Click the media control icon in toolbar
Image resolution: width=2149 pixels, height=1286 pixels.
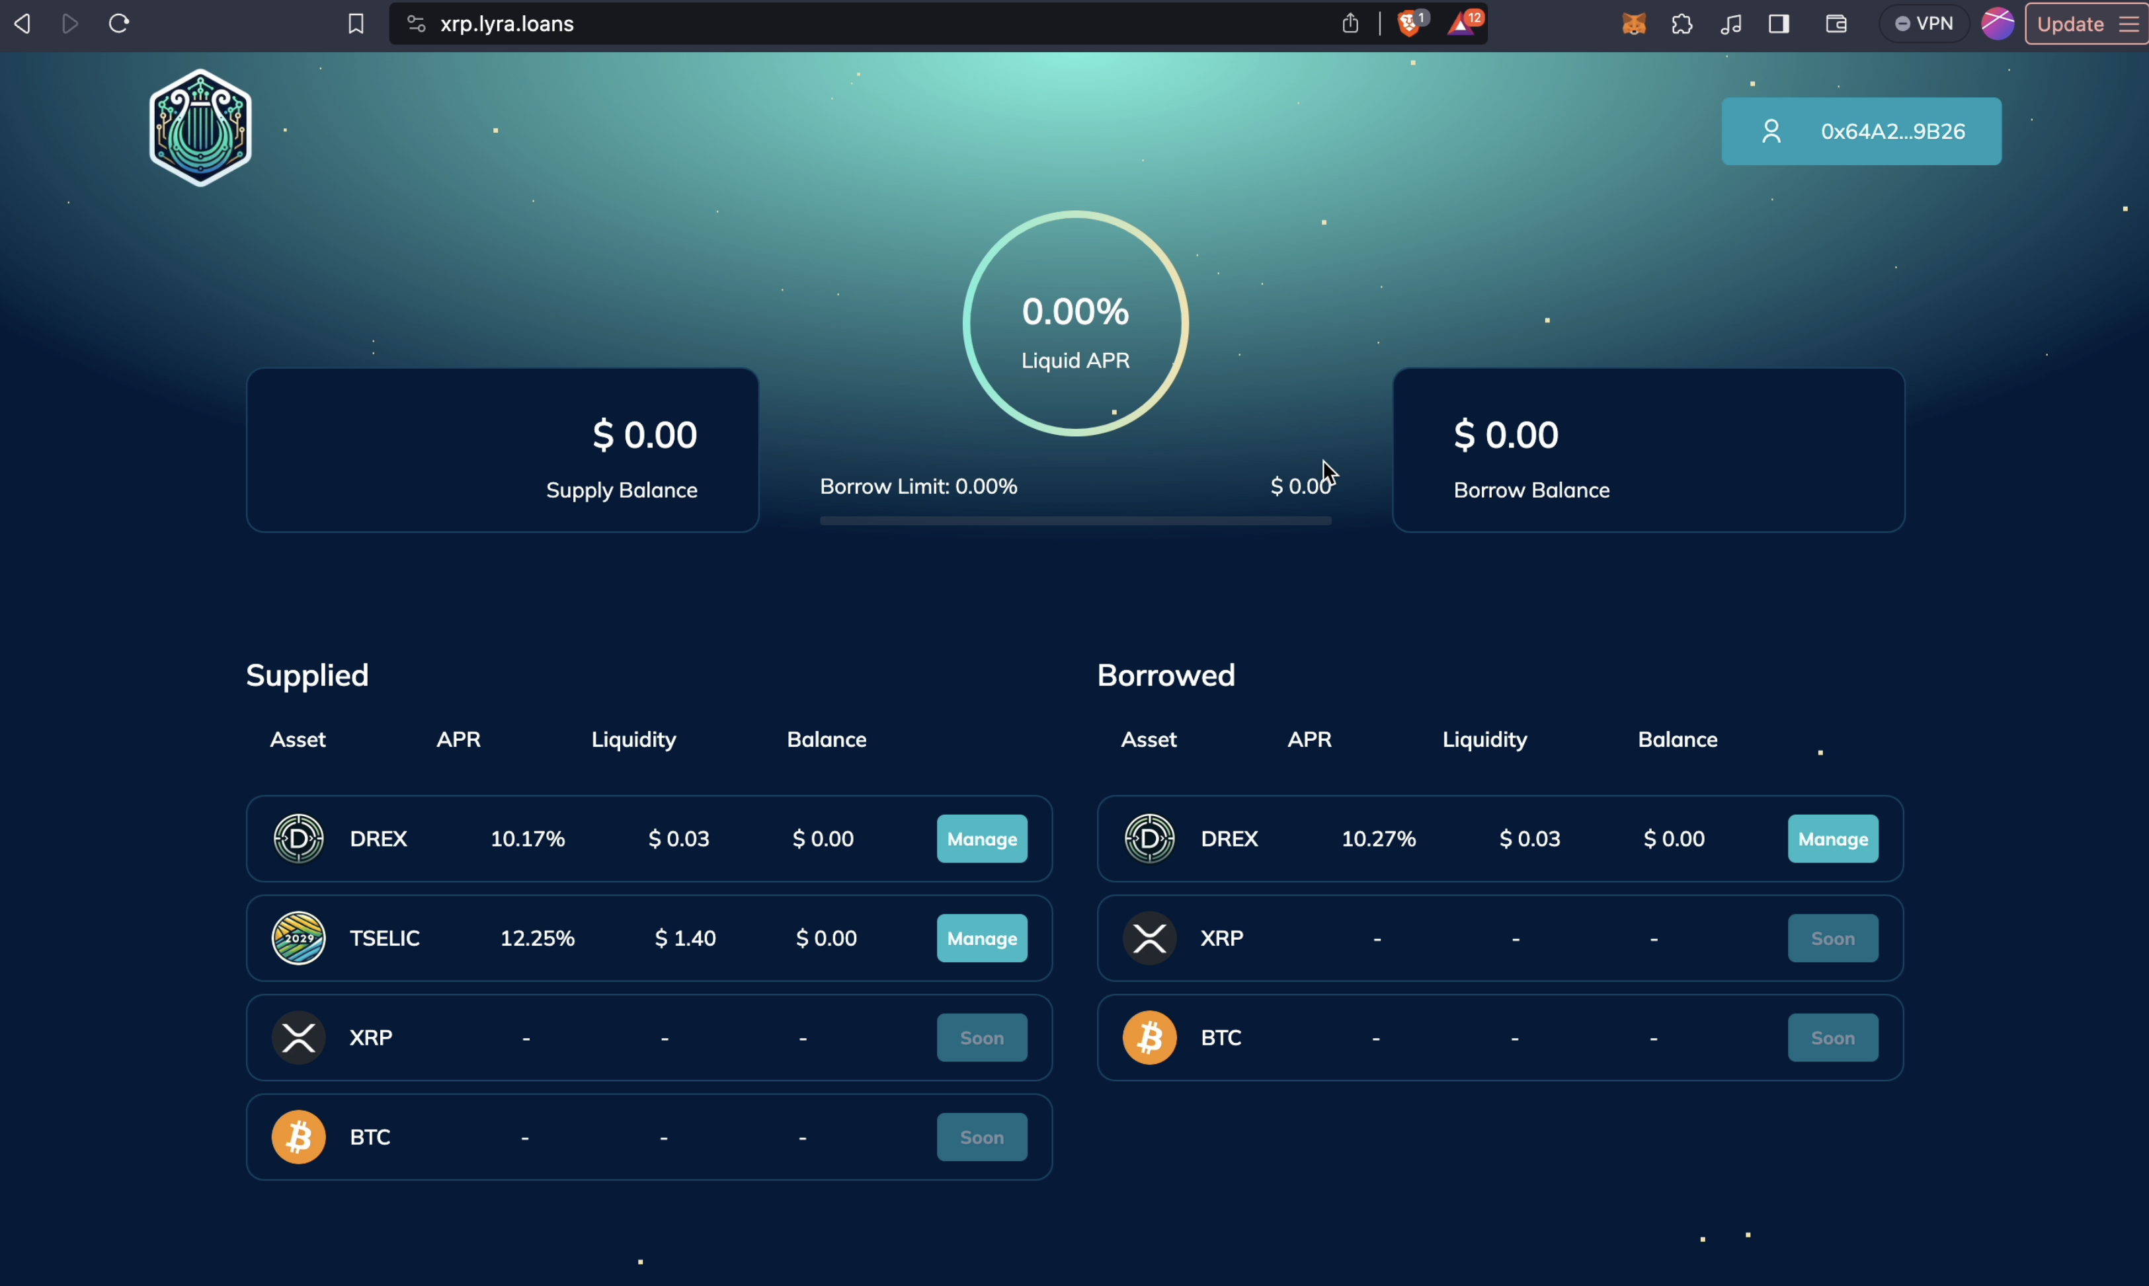1729,23
